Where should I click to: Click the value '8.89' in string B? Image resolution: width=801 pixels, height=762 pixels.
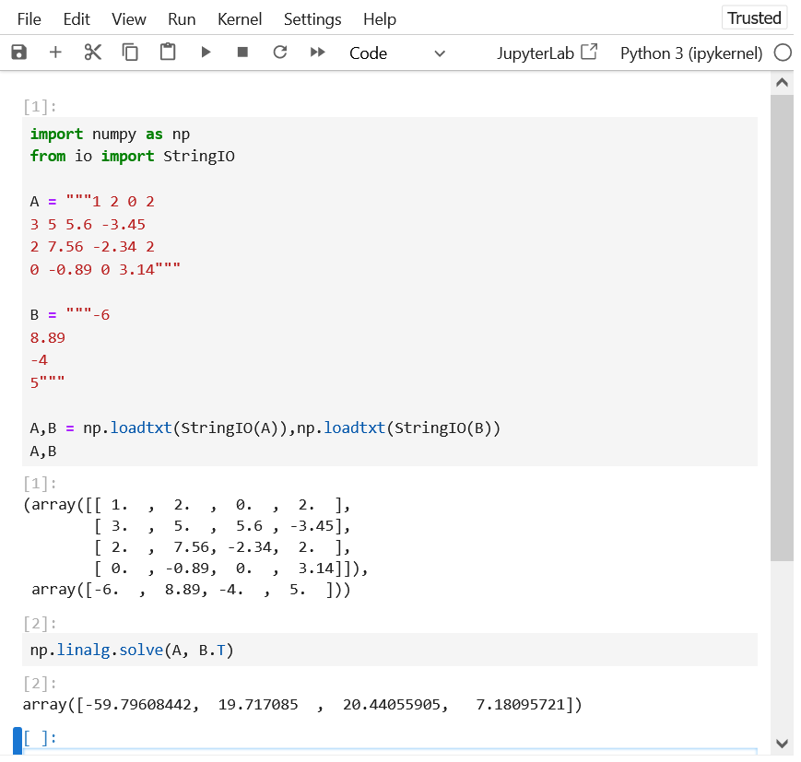(48, 338)
